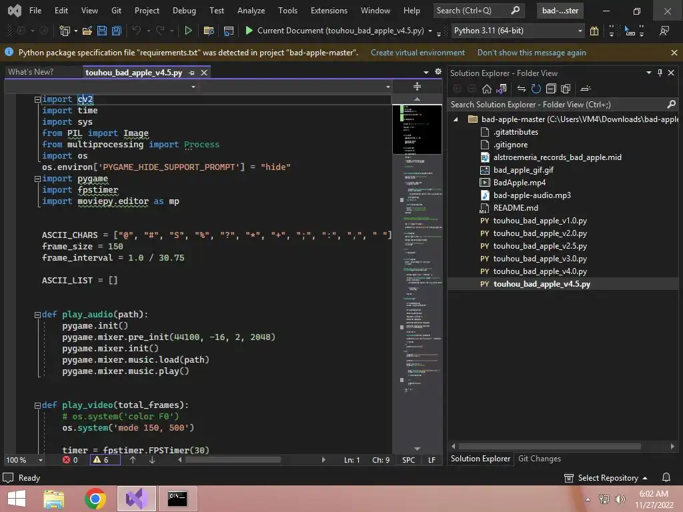Navigate to next issue down arrow
Screen dimensions: 683x512
tap(152, 460)
